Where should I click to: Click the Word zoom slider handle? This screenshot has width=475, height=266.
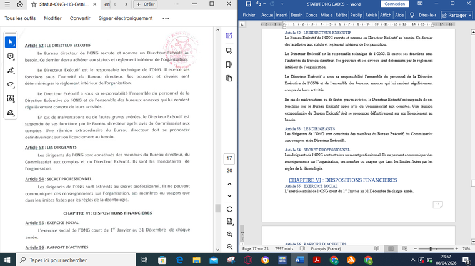coord(431,248)
